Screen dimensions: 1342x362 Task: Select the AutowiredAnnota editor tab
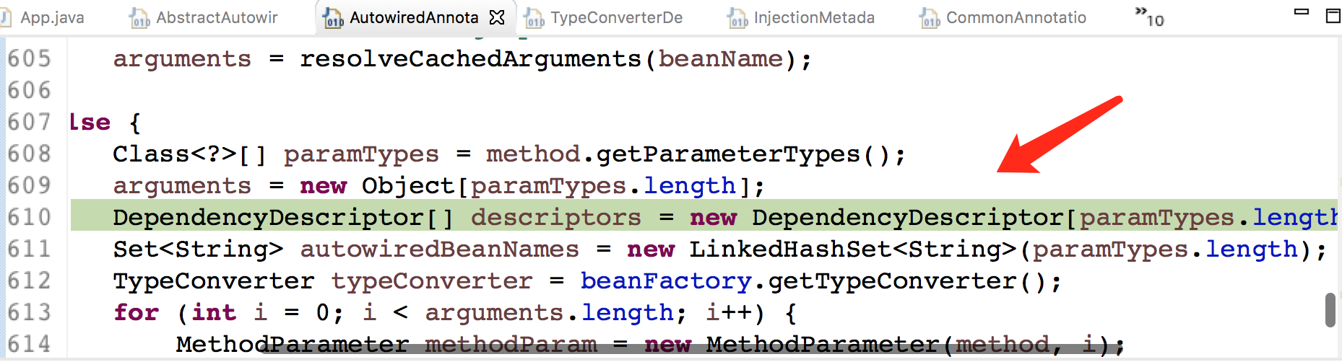(414, 17)
